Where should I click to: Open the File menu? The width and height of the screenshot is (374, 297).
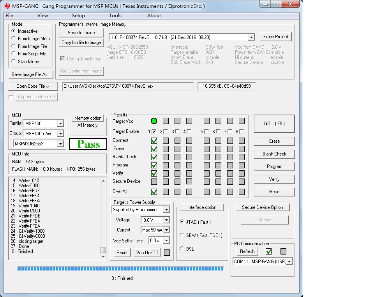[9, 16]
